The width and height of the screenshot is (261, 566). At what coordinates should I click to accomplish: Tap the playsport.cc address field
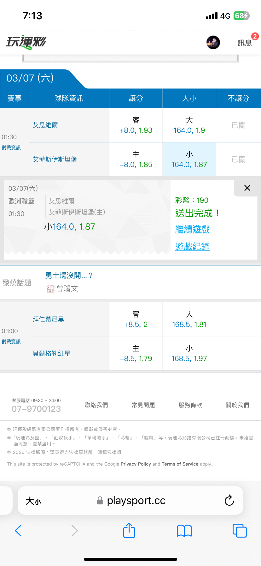pos(136,501)
